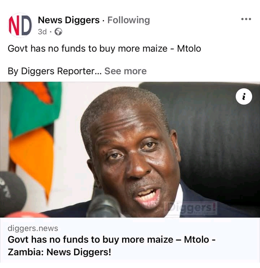
Task: Click the Zambia: News Diggers! headline line
Action: pos(59,252)
